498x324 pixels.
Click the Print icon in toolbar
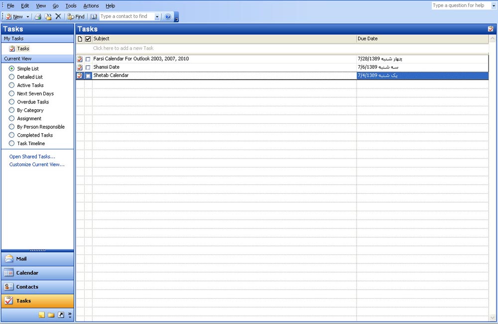[x=38, y=16]
